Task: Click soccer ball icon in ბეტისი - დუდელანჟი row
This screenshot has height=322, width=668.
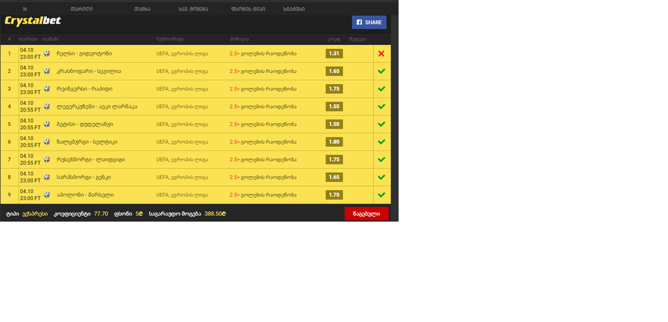Action: [x=47, y=124]
